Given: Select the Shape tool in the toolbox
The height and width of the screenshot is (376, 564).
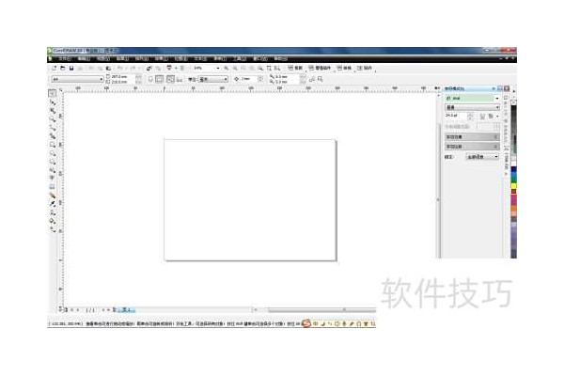Looking at the screenshot, I should pos(52,102).
